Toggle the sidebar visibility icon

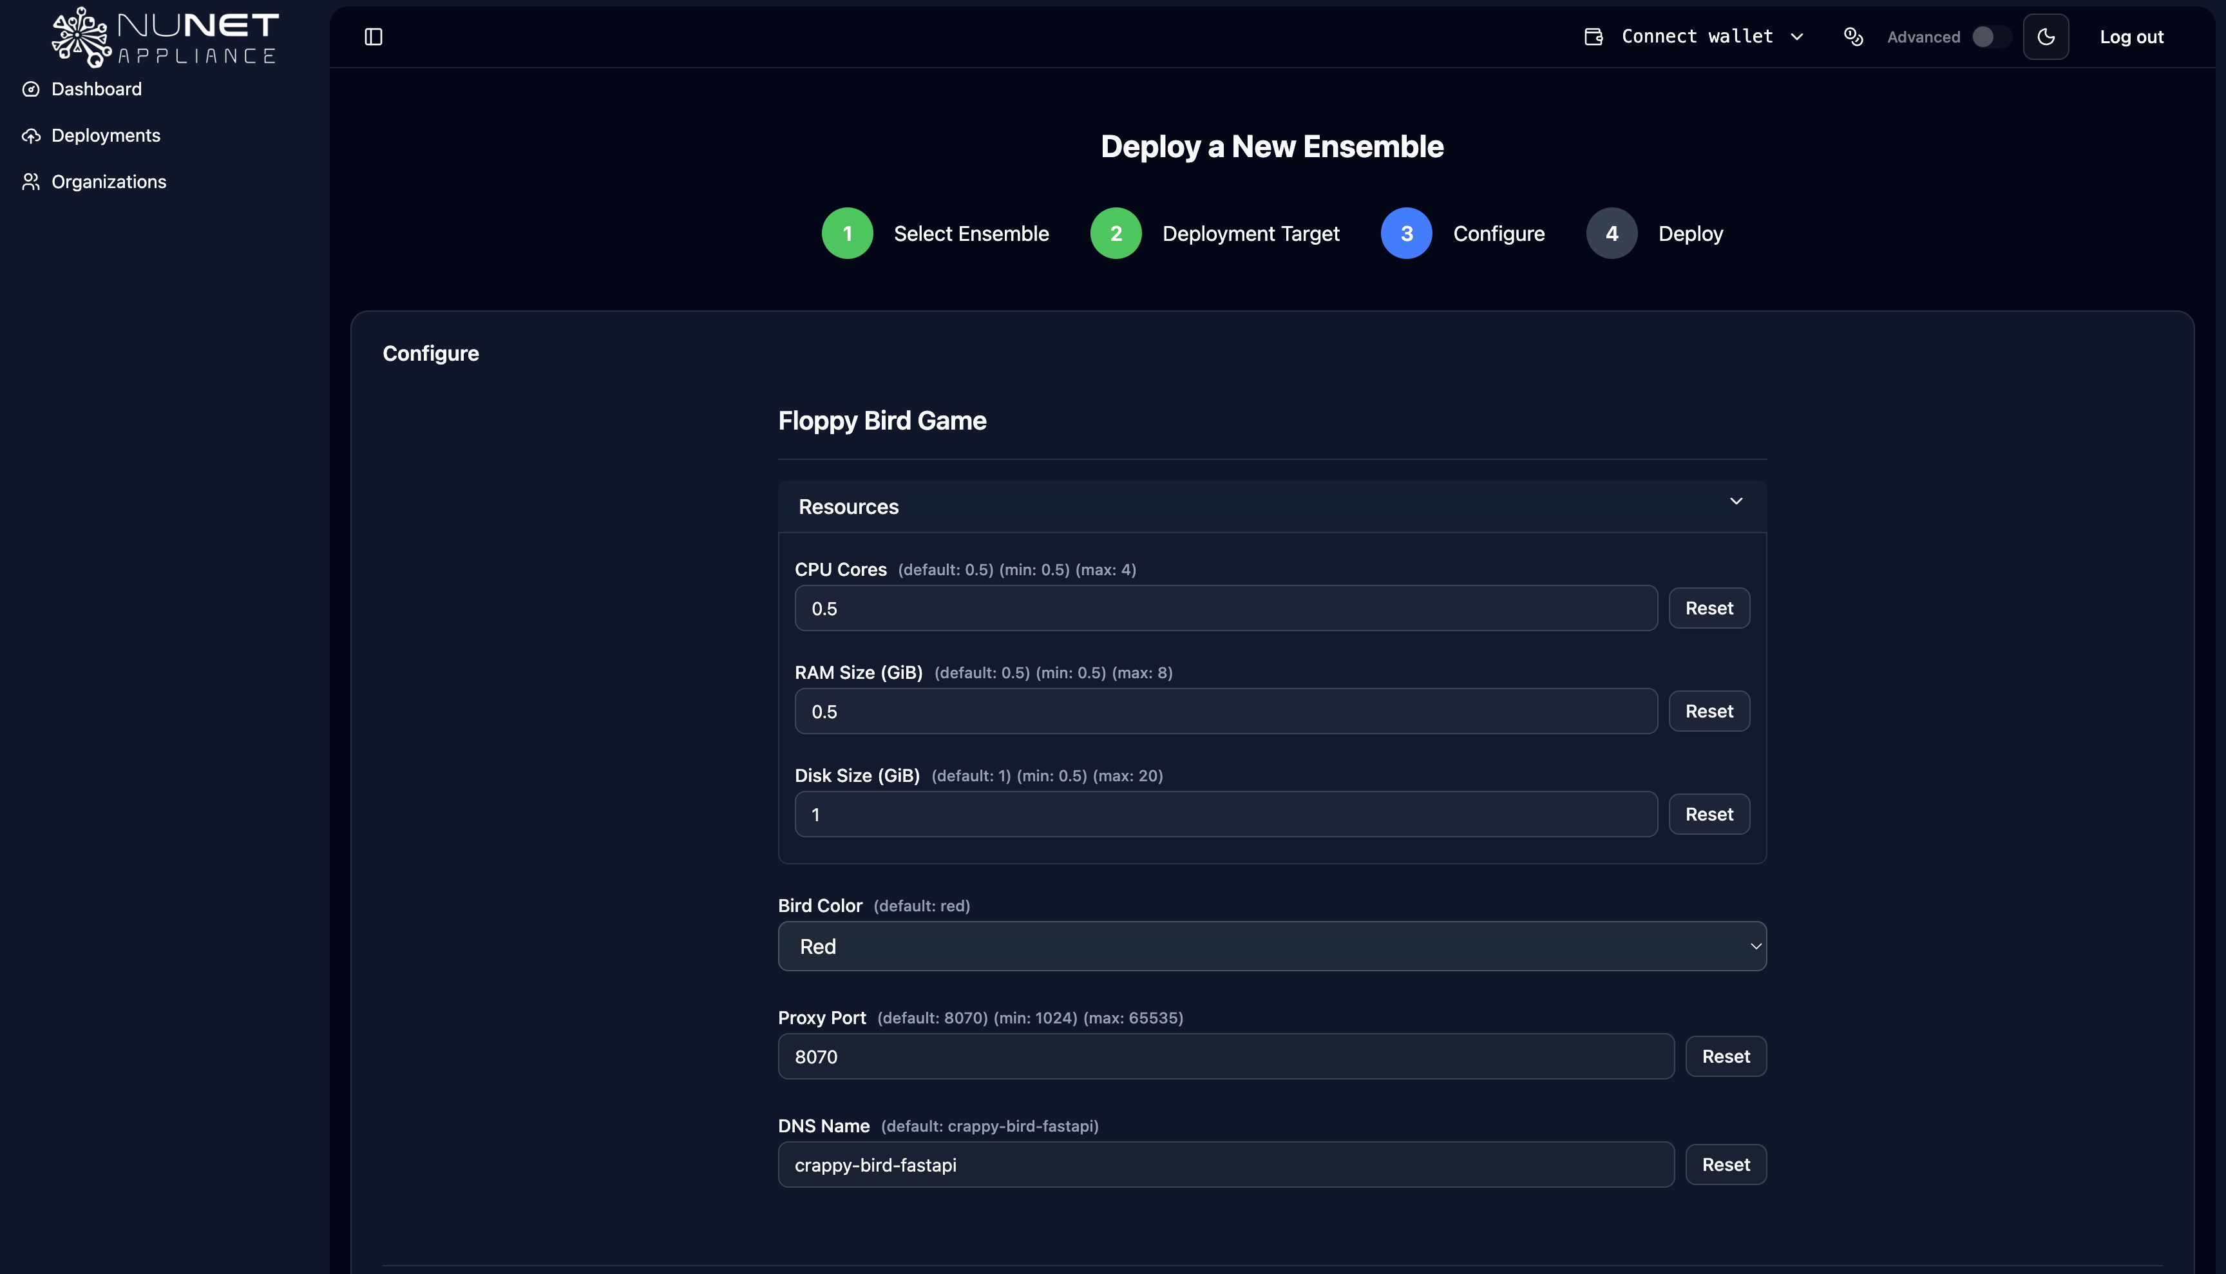pos(373,36)
